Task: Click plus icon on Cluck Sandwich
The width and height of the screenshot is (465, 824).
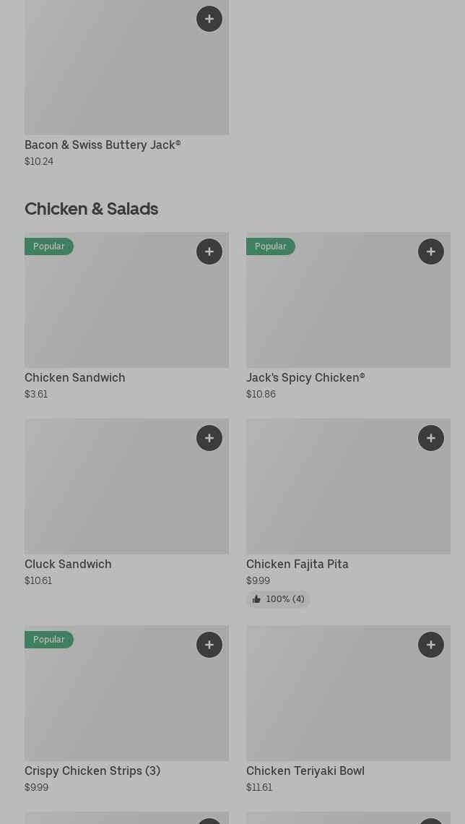Action: point(209,438)
